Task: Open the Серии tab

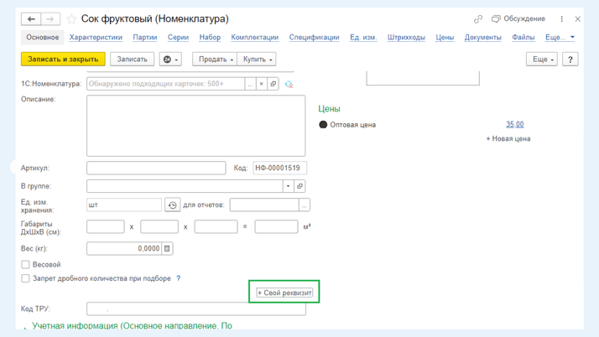Action: 179,38
